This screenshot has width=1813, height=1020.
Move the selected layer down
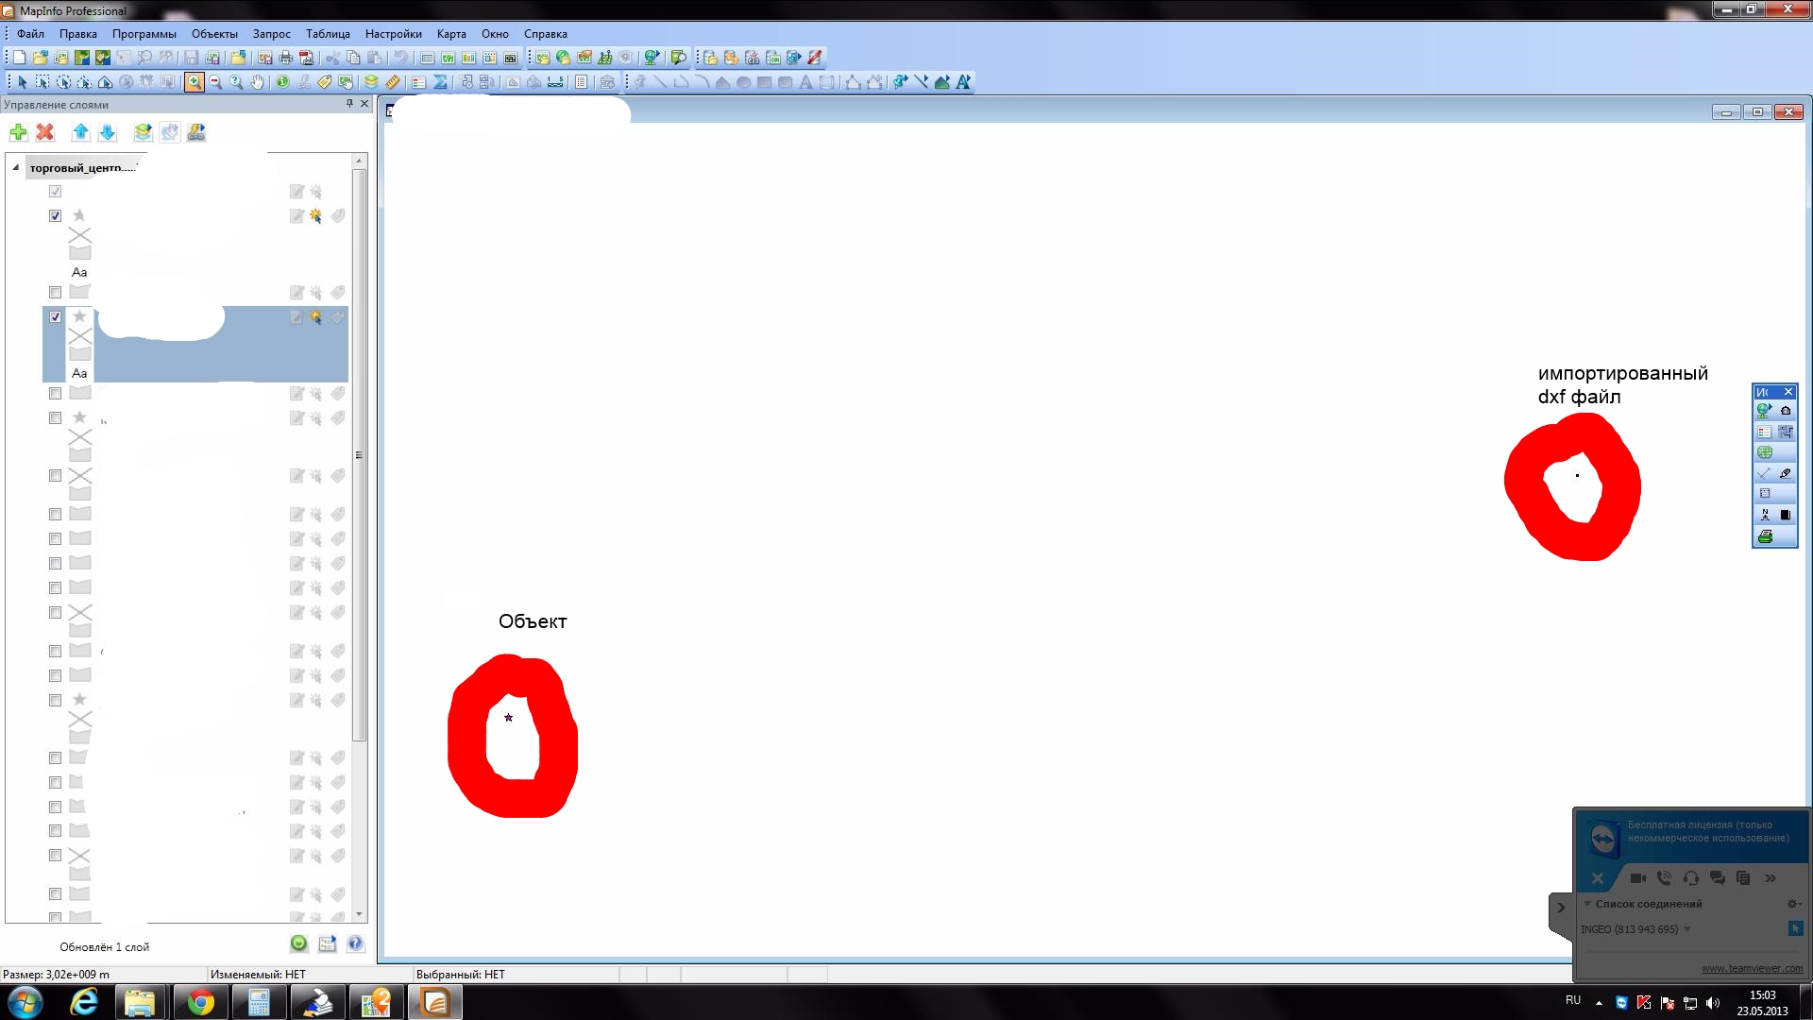coord(107,132)
